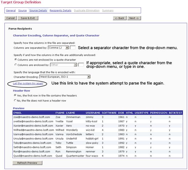Click the Refresh Preview button
The image size is (188, 170).
pyautogui.click(x=27, y=163)
